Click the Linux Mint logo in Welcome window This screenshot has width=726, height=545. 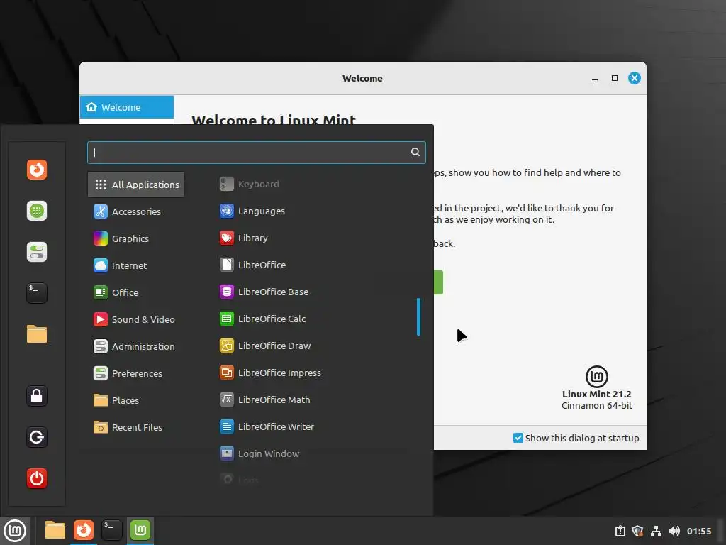[596, 376]
